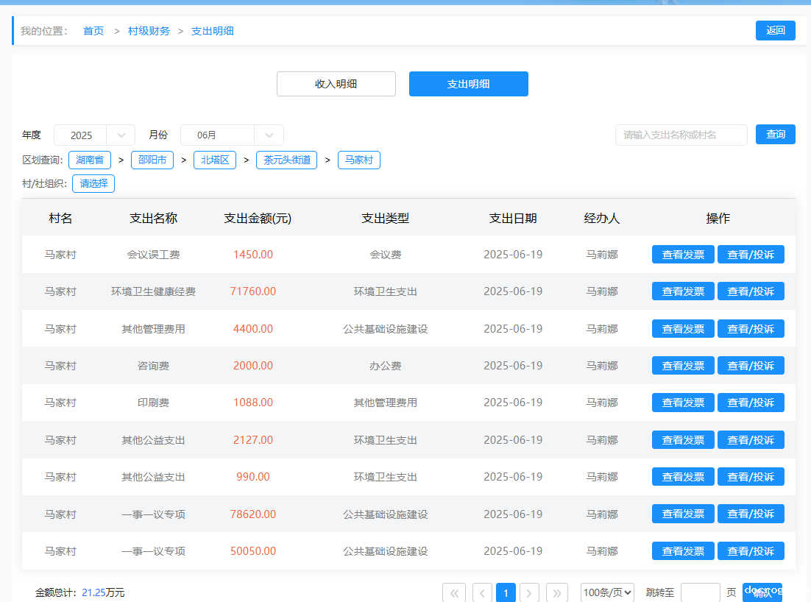811x602 pixels.
Task: Click the jump-to page number field
Action: point(700,593)
